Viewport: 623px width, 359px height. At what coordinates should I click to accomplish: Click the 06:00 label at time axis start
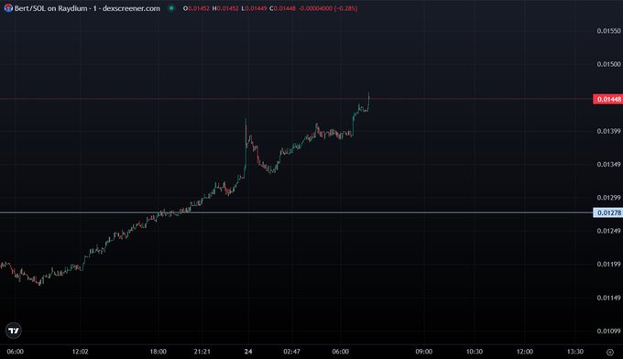point(15,352)
